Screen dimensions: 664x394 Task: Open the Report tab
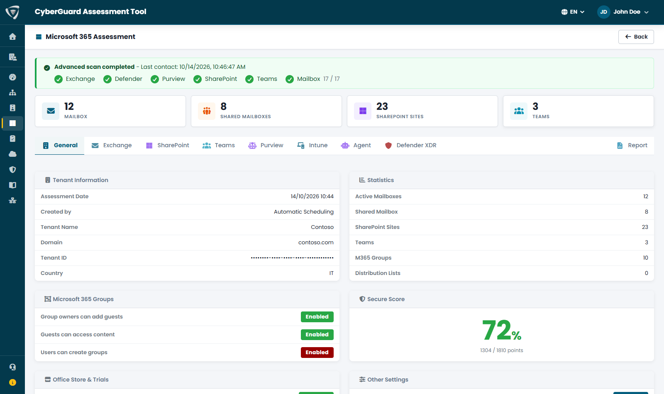pyautogui.click(x=632, y=146)
